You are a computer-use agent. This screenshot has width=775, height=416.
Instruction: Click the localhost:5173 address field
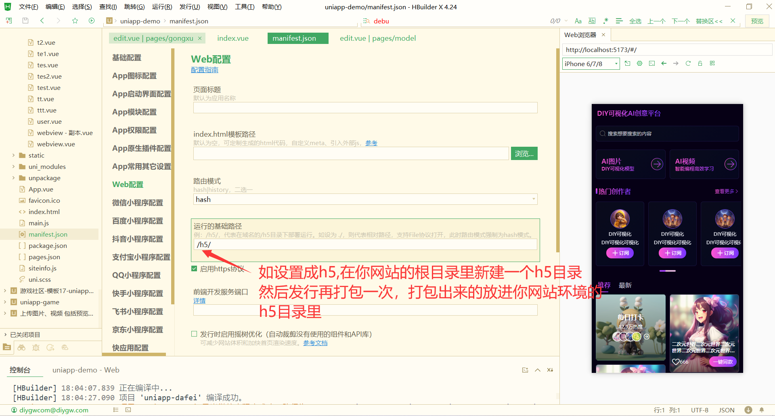pyautogui.click(x=666, y=50)
